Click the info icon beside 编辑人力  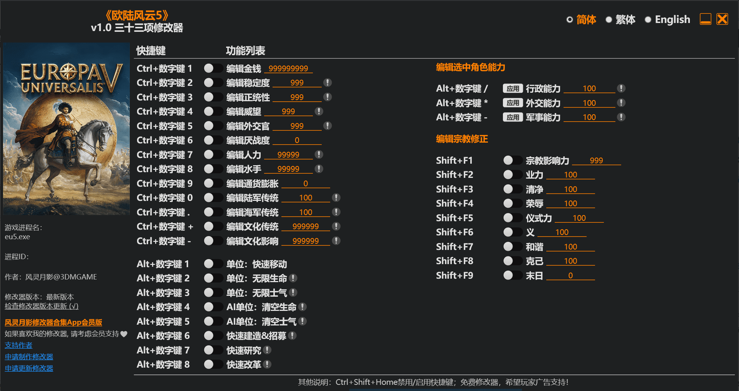click(319, 154)
